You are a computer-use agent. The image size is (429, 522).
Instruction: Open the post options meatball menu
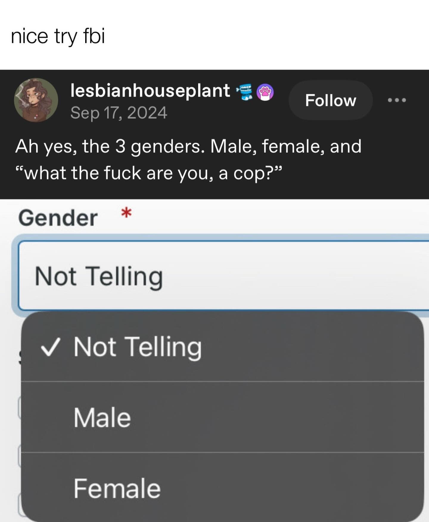pyautogui.click(x=397, y=100)
